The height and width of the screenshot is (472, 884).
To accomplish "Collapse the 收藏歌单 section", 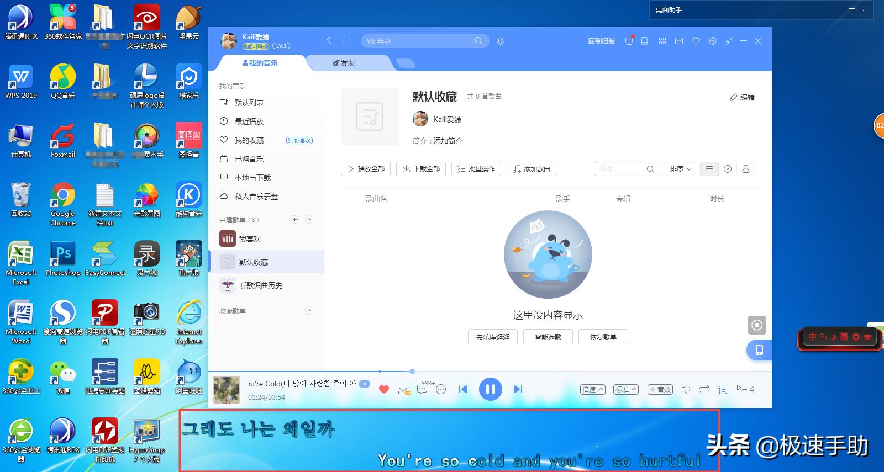I will click(x=309, y=311).
